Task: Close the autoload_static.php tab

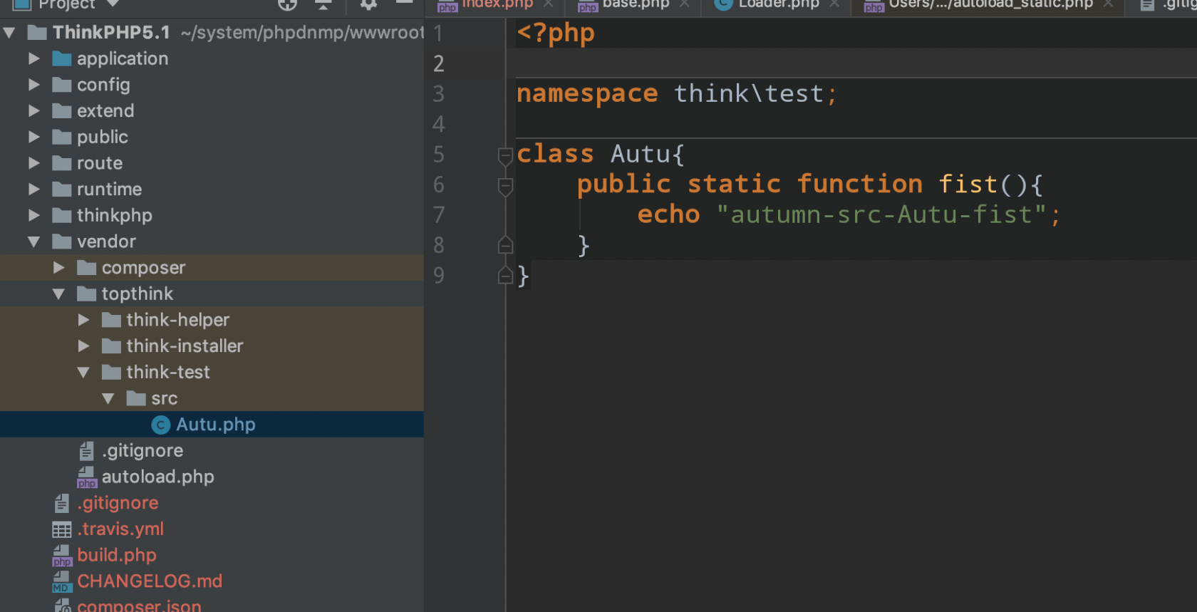Action: click(1108, 4)
